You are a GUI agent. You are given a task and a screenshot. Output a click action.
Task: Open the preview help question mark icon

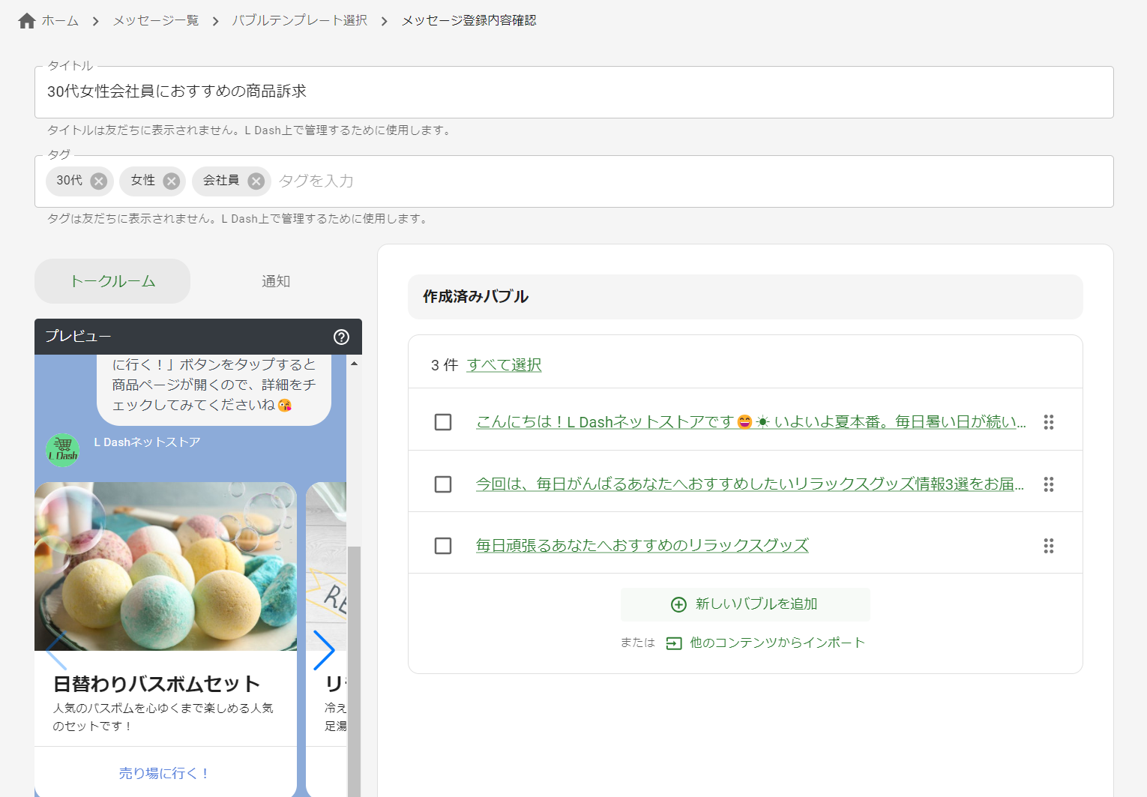[x=341, y=337]
